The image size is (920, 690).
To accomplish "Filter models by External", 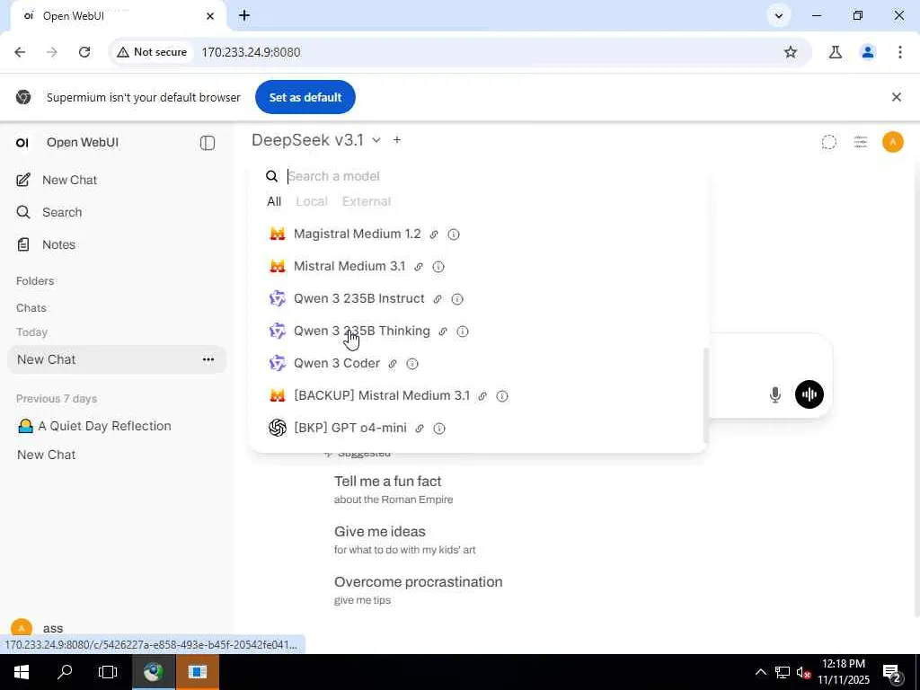I will (x=367, y=202).
